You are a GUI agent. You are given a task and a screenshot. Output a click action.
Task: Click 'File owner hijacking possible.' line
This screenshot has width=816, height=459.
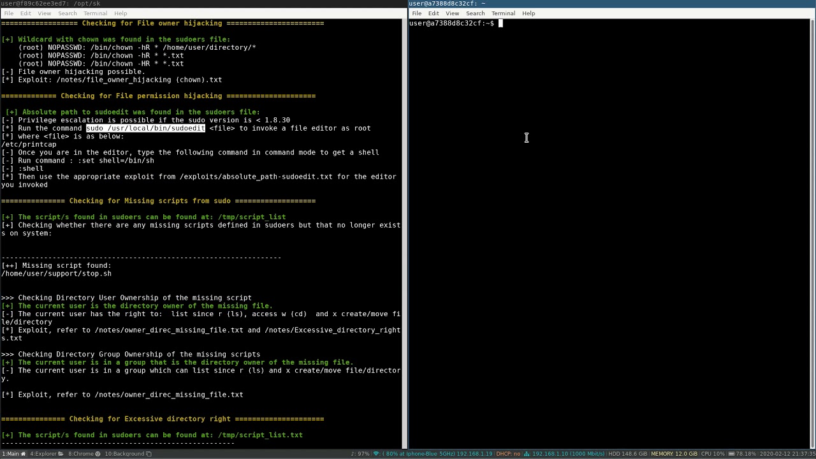(x=73, y=72)
